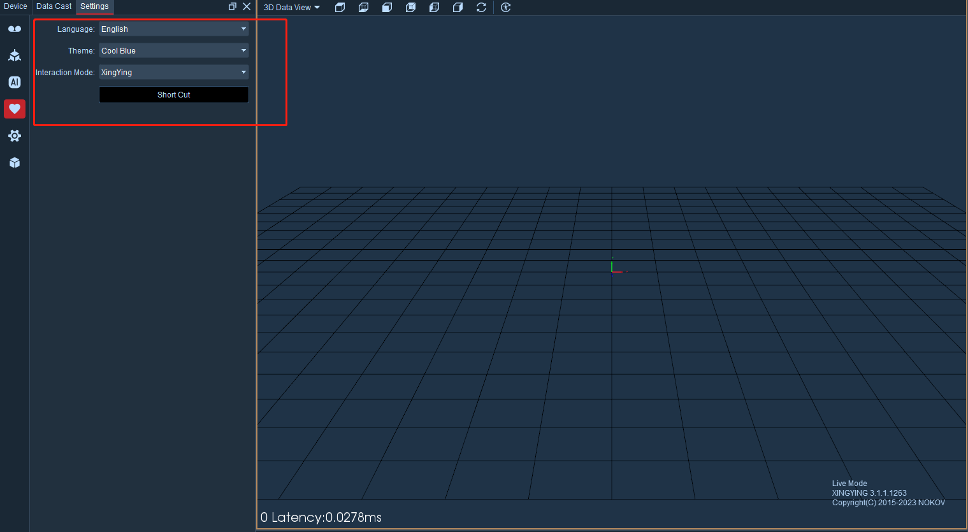
Task: Click the Language: label
Action: [76, 29]
